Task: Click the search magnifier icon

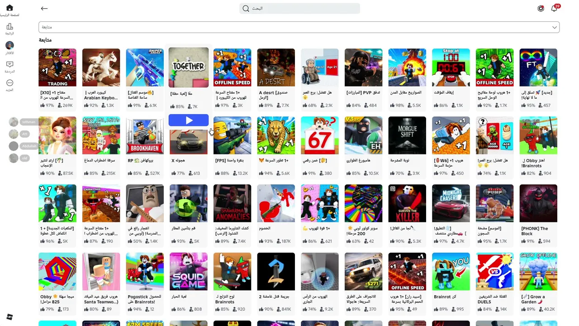Action: click(x=246, y=8)
